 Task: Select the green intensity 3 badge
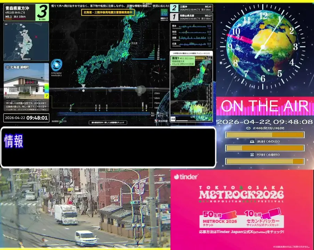click(x=42, y=12)
